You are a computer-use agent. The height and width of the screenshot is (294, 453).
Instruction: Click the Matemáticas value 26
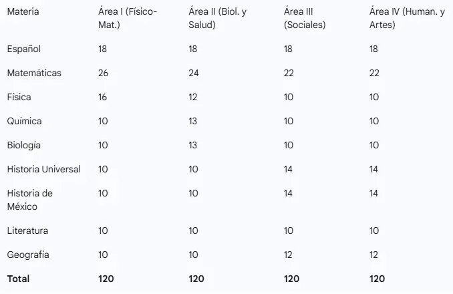pyautogui.click(x=103, y=73)
